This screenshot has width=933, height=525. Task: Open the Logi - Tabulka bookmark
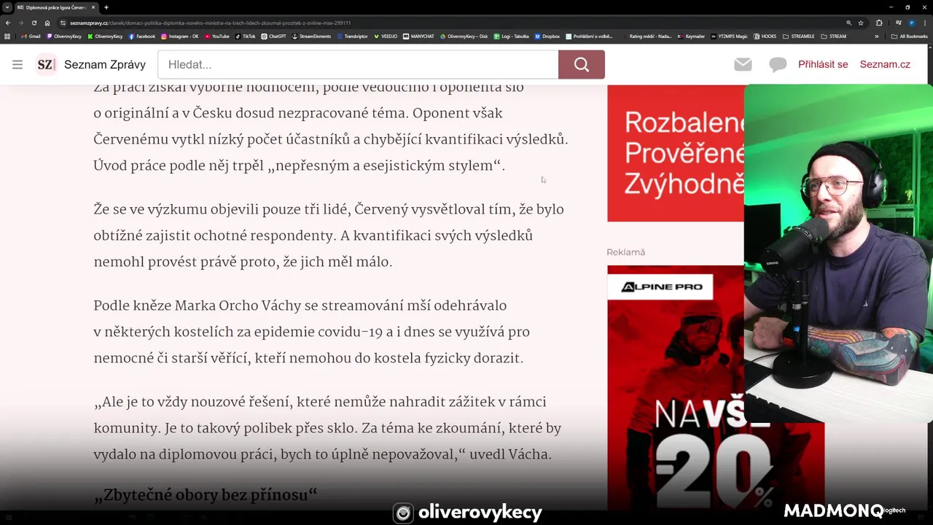point(512,36)
